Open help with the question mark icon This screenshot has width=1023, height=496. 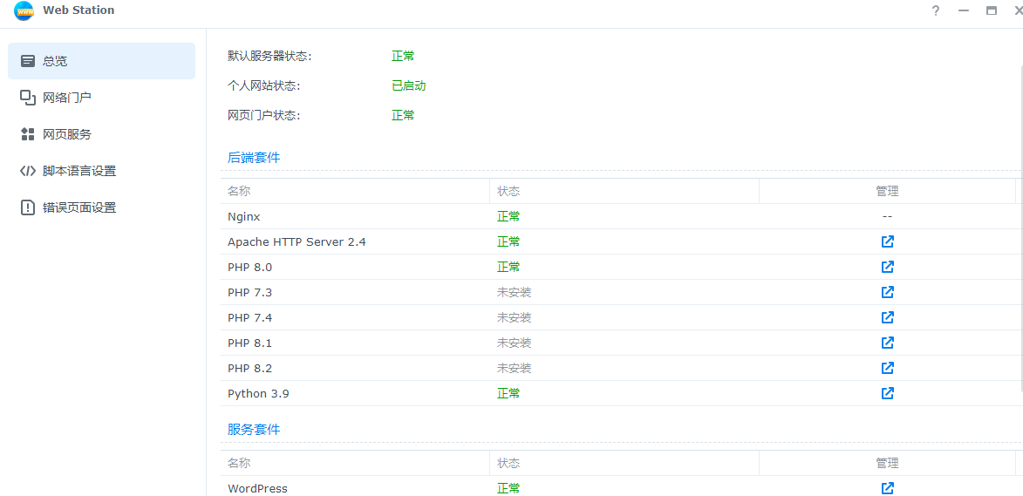pos(936,10)
